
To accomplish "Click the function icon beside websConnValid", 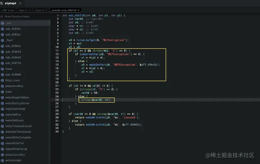I will point(2,109).
